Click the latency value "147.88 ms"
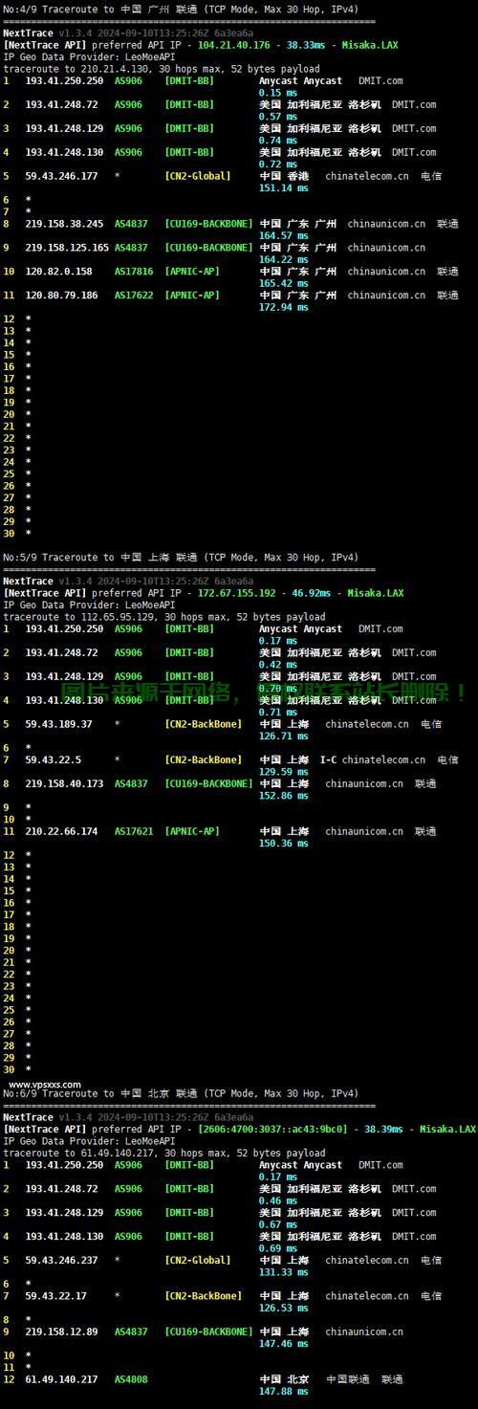The image size is (478, 1409). pos(284,1392)
